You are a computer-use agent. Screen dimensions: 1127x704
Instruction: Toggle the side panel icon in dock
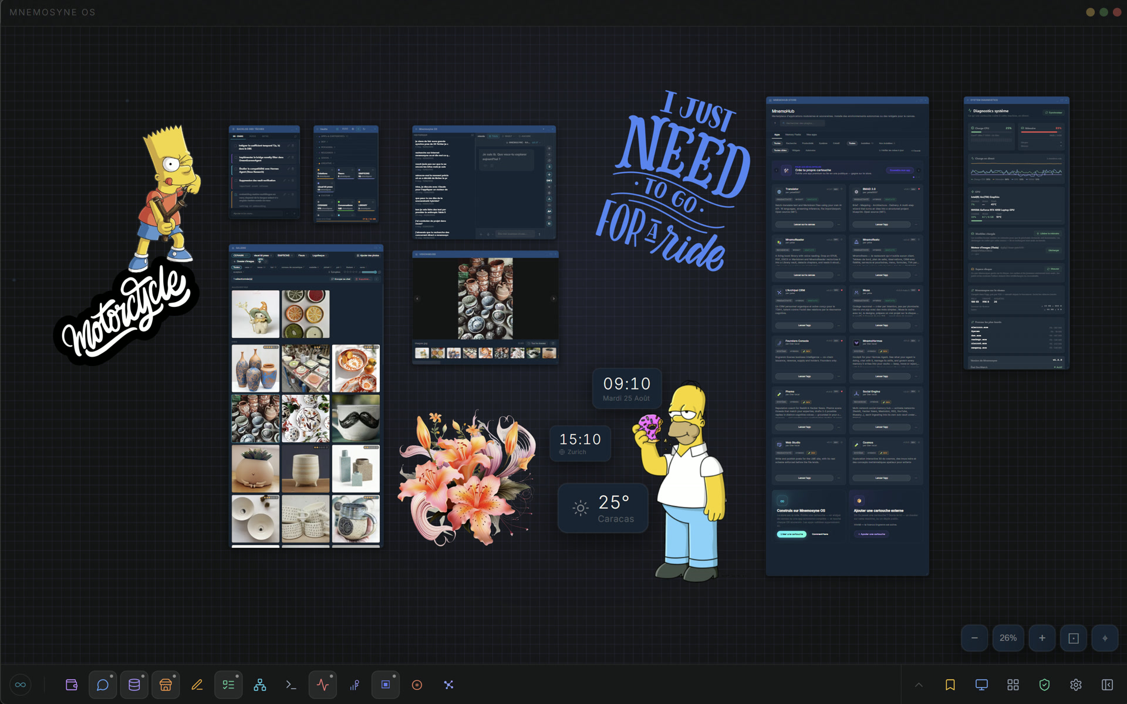click(x=1107, y=685)
